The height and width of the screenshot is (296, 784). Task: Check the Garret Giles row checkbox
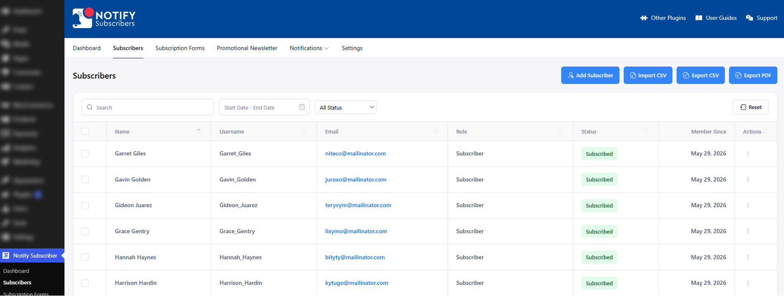[x=85, y=154]
